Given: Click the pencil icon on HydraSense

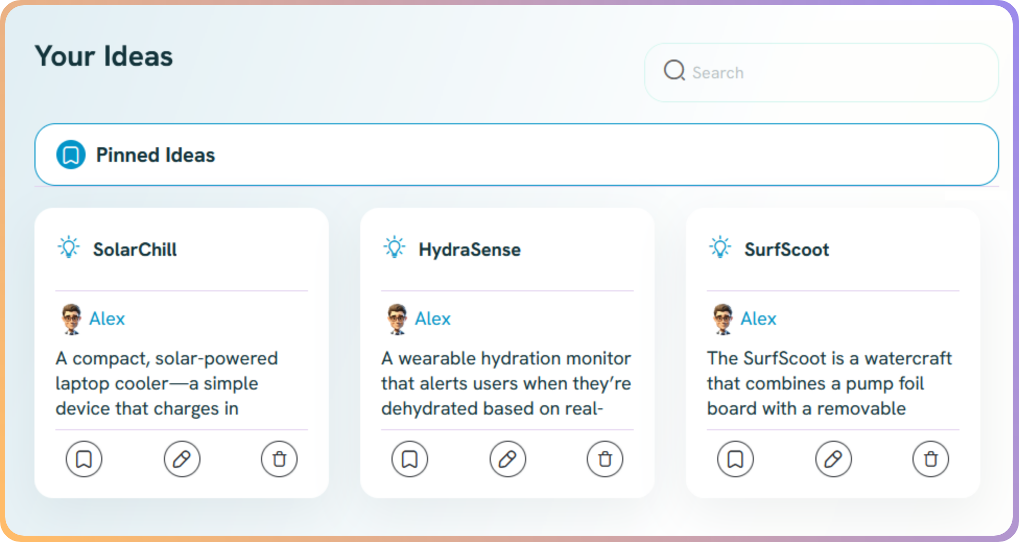Looking at the screenshot, I should (x=507, y=459).
